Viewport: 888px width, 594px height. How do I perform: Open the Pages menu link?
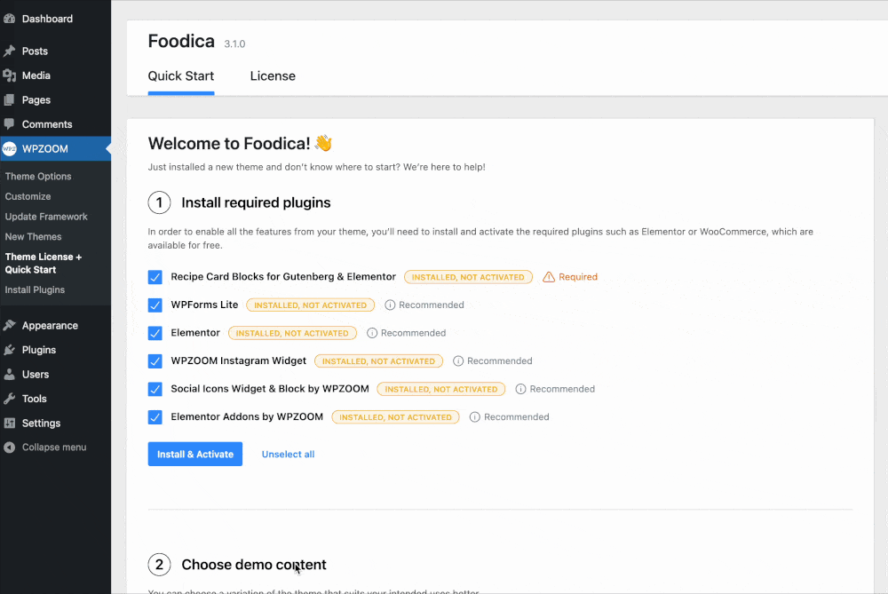[36, 99]
